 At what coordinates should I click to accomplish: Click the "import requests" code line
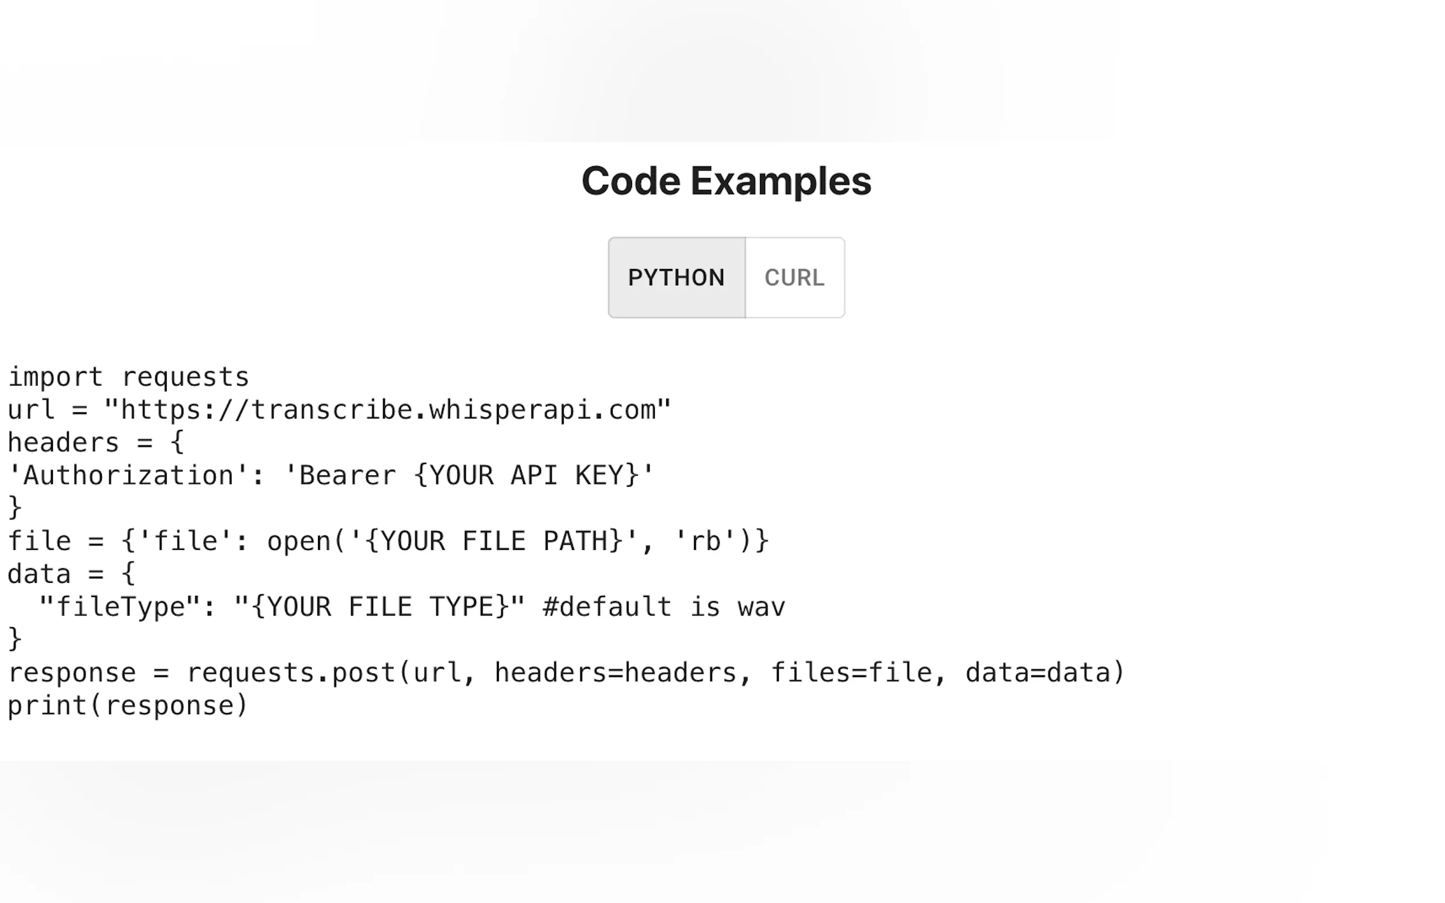pos(129,378)
